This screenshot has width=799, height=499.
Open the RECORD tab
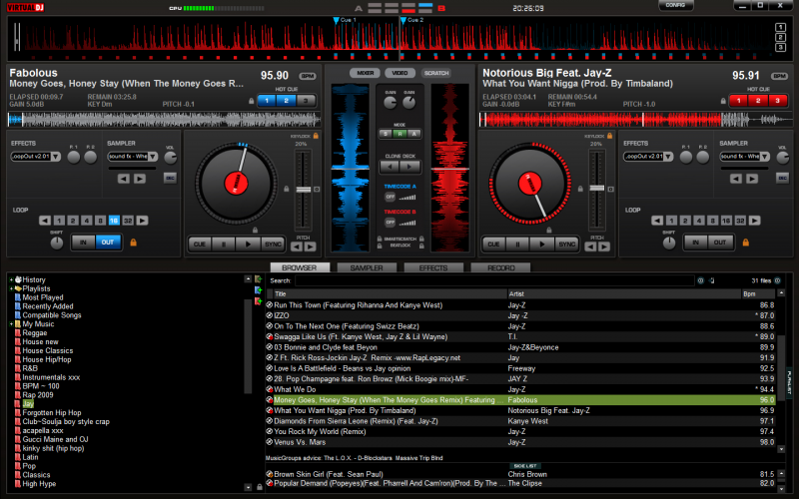pyautogui.click(x=501, y=267)
